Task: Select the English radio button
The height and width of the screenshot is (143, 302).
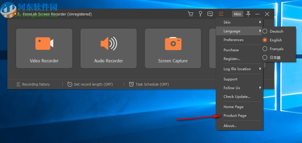Action: click(x=265, y=40)
